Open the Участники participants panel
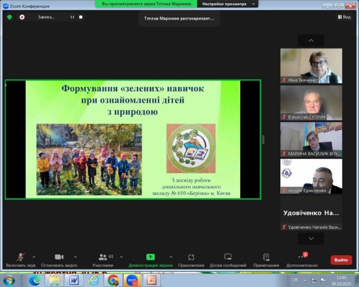This screenshot has width=359, height=287. (x=103, y=257)
